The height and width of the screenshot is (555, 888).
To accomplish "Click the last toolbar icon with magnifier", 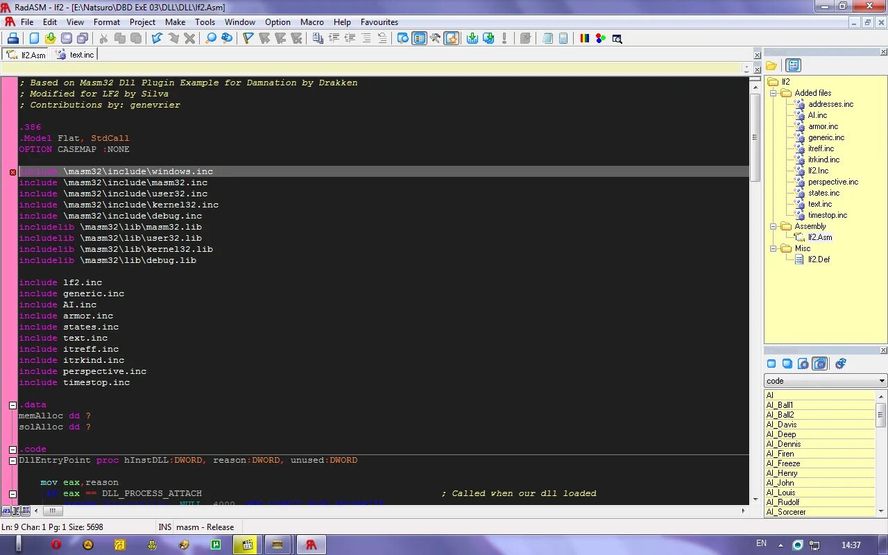I will [x=617, y=38].
